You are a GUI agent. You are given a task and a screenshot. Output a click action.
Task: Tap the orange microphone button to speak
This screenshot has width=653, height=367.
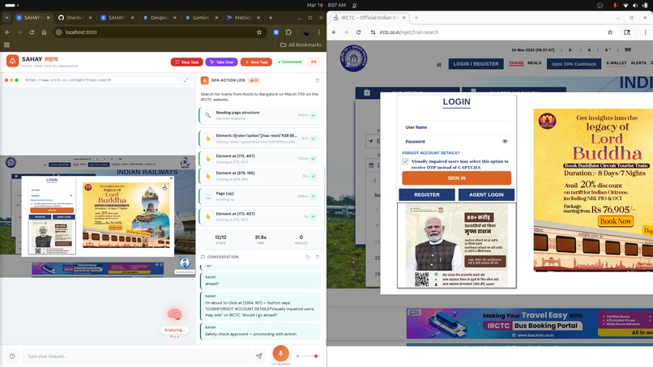[x=280, y=353]
